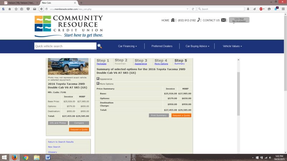Click the Home house icon in header

click(173, 20)
